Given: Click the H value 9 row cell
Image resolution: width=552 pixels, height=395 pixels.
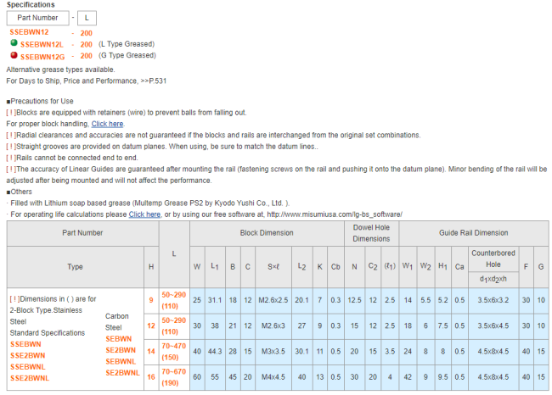Looking at the screenshot, I should click(151, 298).
